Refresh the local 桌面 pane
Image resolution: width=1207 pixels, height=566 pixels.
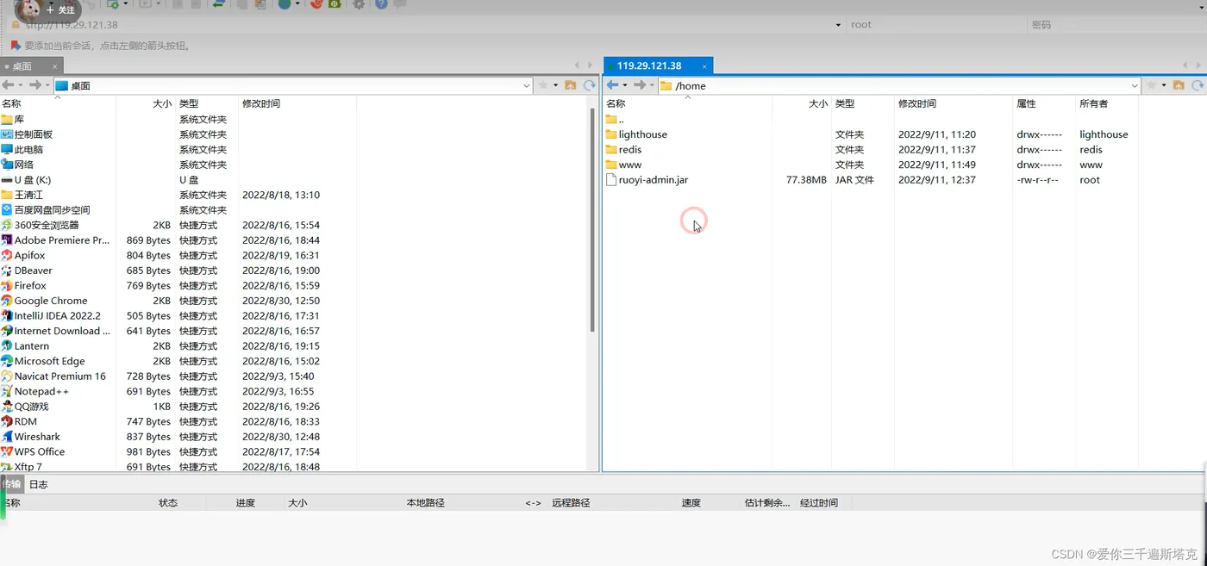[x=590, y=85]
